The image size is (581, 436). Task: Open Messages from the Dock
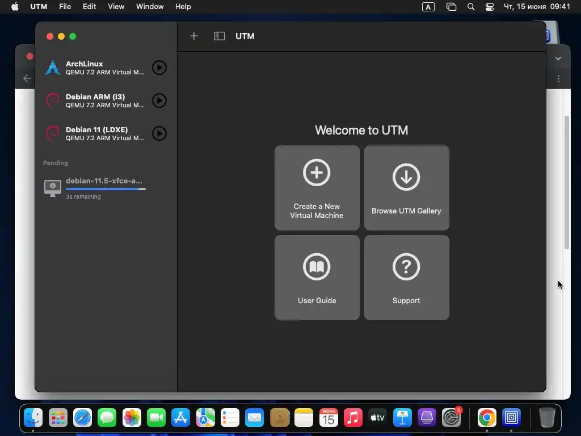(x=107, y=418)
